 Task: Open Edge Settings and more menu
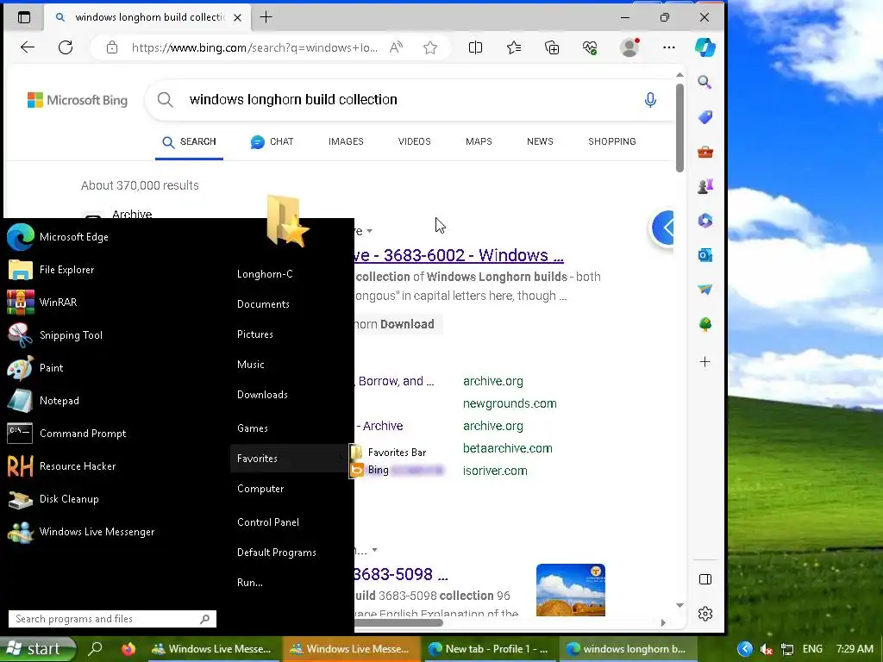pyautogui.click(x=669, y=48)
